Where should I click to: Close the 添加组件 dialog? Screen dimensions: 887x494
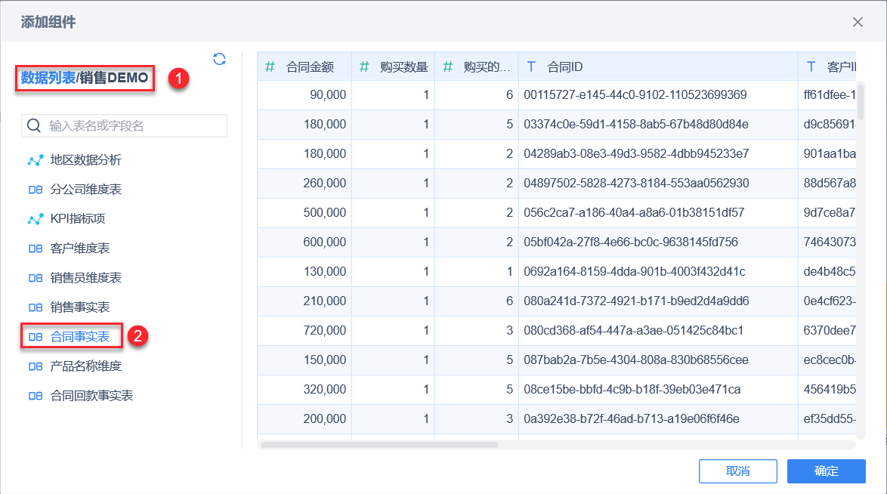click(858, 22)
